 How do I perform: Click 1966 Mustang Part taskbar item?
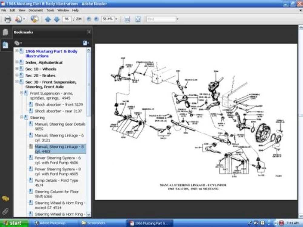150,223
